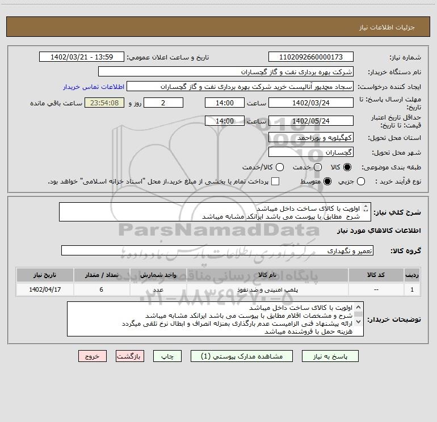Click the ردیف column header
Image resolution: width=437 pixels, height=422 pixels.
point(412,275)
